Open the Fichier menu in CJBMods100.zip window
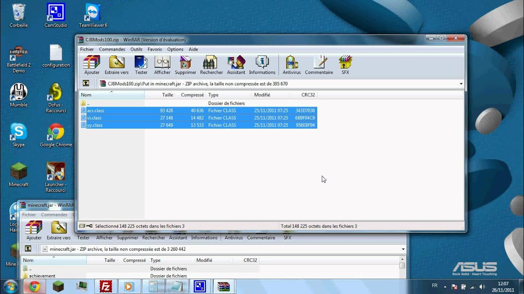 tap(87, 49)
